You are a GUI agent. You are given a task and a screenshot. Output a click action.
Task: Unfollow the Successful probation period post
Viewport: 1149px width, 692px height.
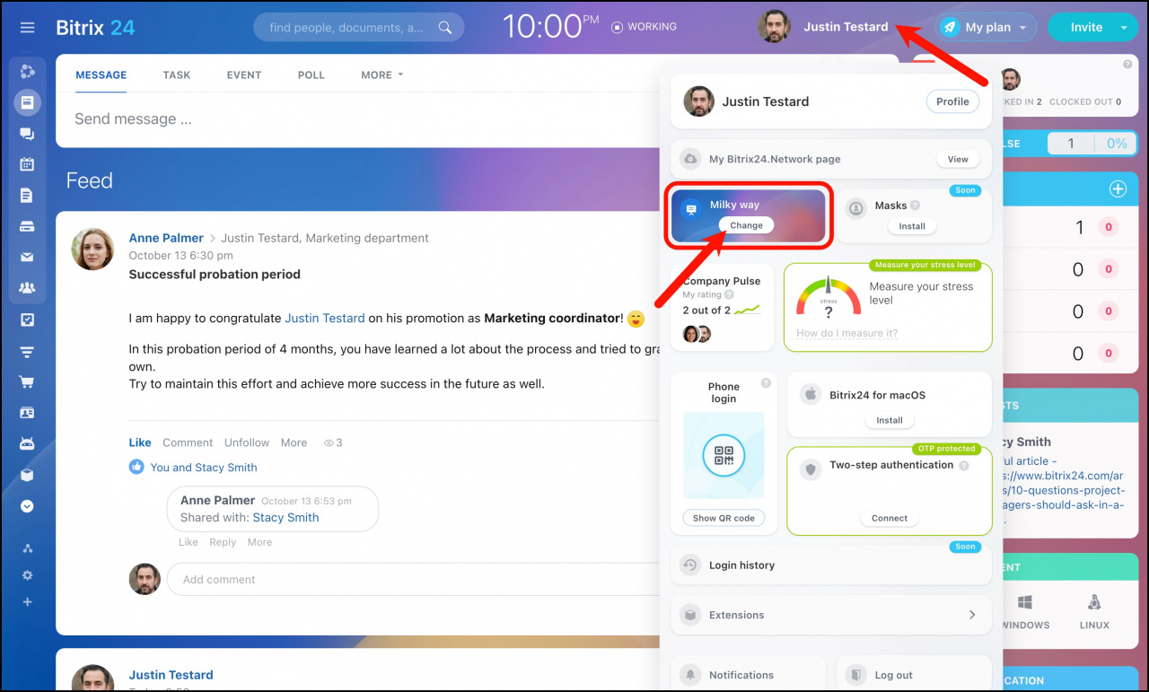(x=247, y=442)
